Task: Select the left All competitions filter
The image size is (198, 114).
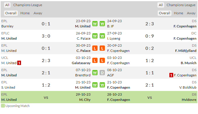Action: (7, 5)
